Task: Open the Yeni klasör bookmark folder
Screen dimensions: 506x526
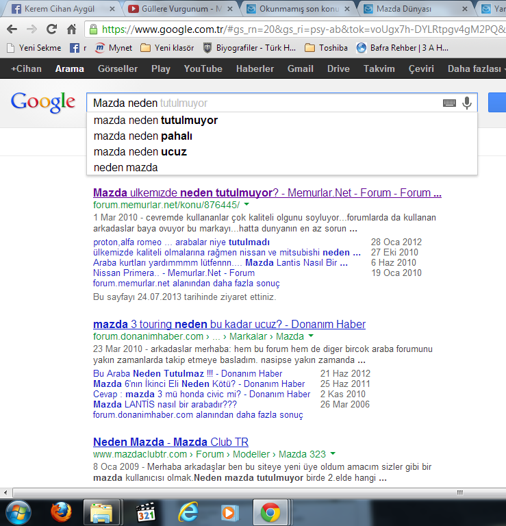Action: point(167,48)
